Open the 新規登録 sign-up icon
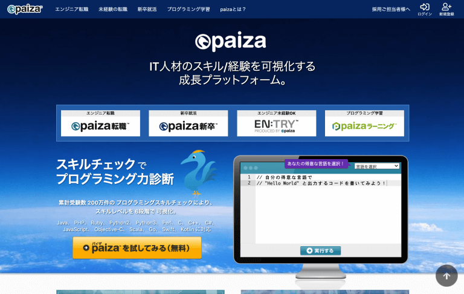Viewport: 464px width, 294px height. coord(446,10)
